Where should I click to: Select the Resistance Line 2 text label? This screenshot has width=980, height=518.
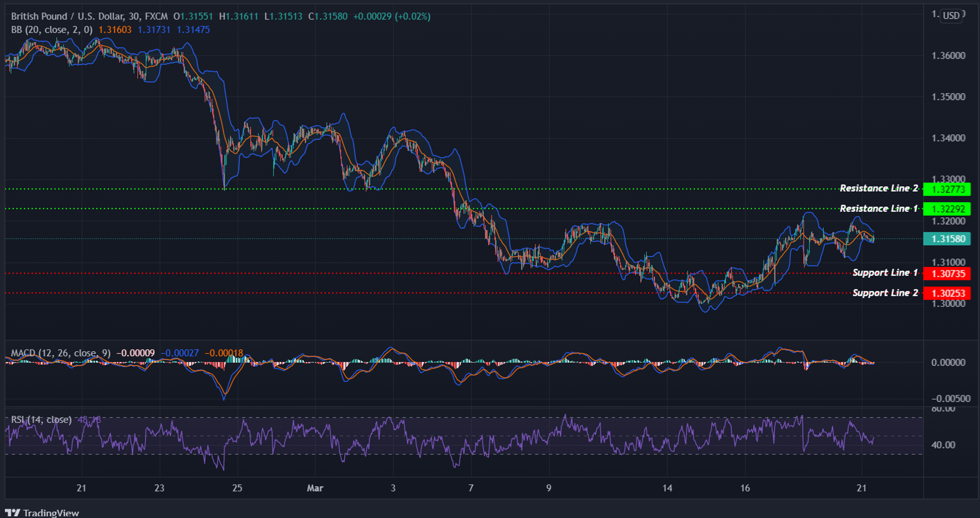pos(878,188)
